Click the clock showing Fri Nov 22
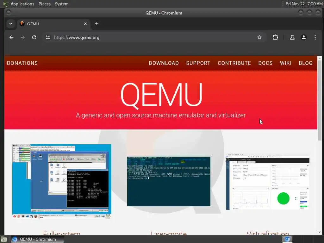 (304, 4)
